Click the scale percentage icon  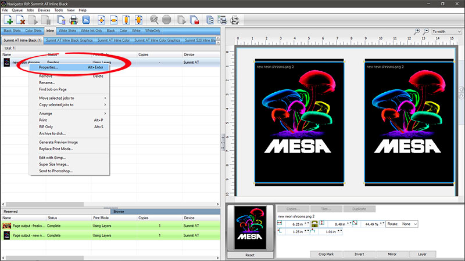355,223
